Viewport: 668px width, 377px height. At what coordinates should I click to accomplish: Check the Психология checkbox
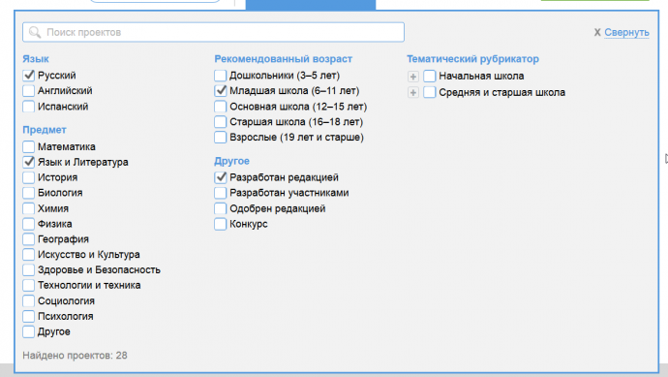[x=28, y=317]
